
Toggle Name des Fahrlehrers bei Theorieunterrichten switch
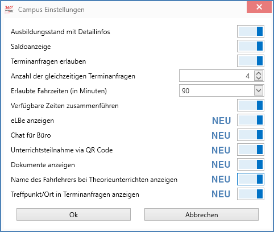(x=251, y=179)
